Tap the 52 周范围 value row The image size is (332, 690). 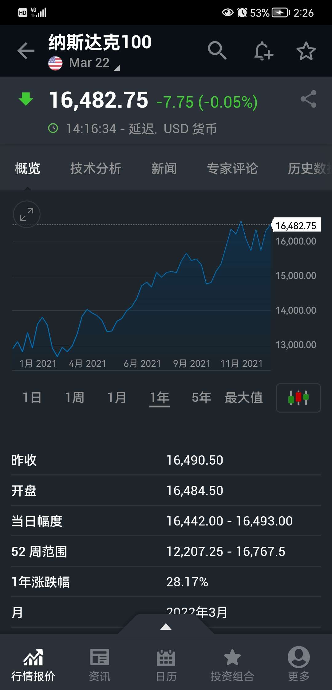click(x=166, y=552)
